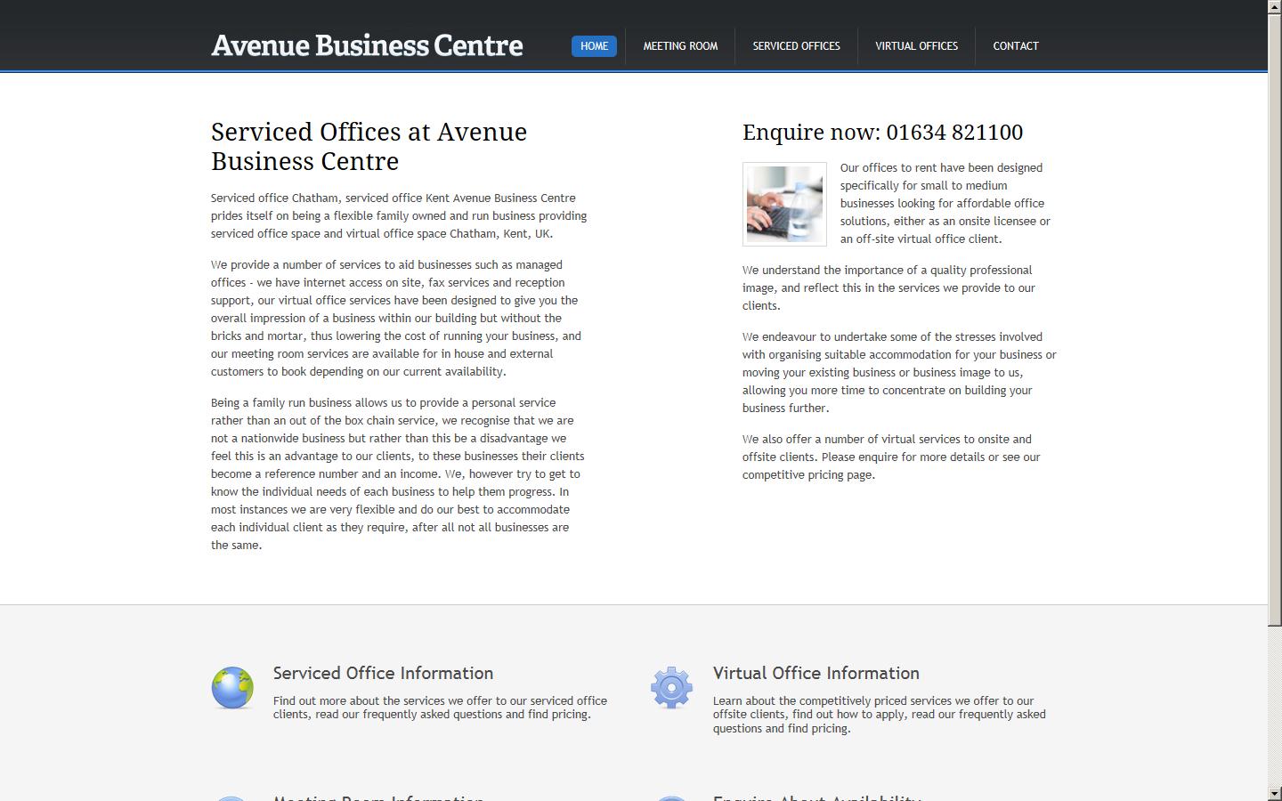Image resolution: width=1282 pixels, height=801 pixels.
Task: Open the Contact page from navigation
Action: click(1016, 46)
